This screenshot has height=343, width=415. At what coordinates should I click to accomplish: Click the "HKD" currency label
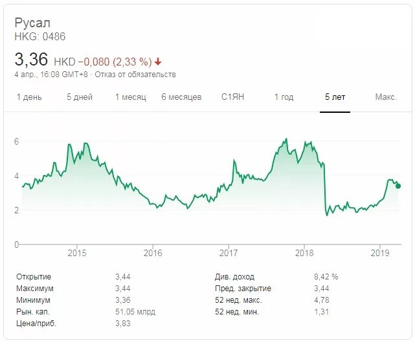coord(65,62)
